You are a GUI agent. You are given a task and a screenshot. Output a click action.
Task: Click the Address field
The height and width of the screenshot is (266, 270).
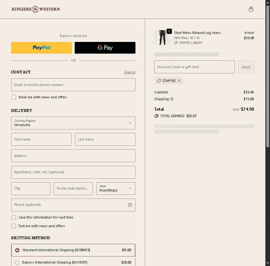[x=73, y=156]
